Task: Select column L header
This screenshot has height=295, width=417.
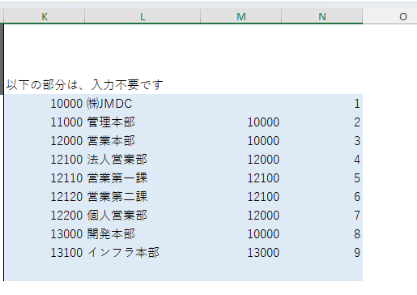Action: click(143, 16)
